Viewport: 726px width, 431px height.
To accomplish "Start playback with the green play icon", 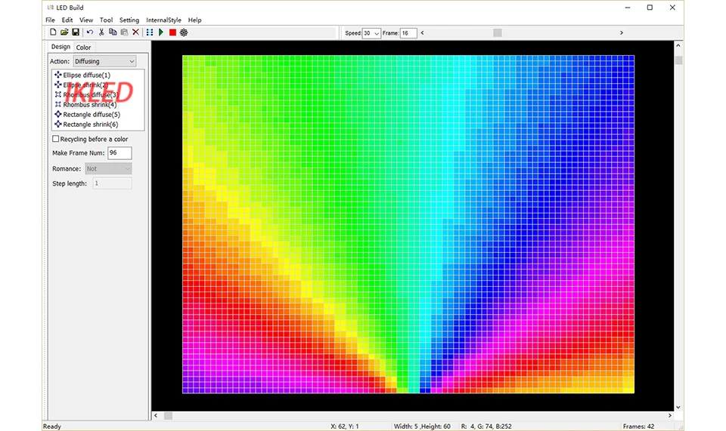I will [161, 32].
